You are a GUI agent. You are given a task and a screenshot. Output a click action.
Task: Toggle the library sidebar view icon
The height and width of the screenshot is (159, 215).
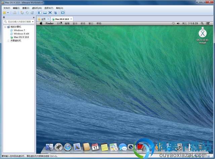(x=40, y=13)
